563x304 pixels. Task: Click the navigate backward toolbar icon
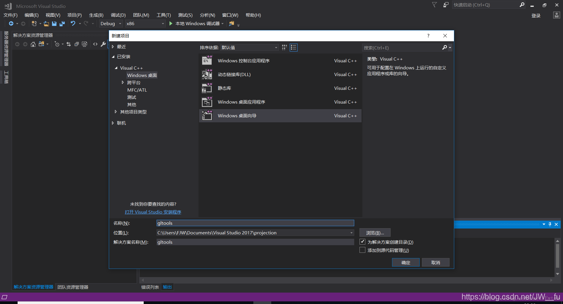(x=11, y=24)
